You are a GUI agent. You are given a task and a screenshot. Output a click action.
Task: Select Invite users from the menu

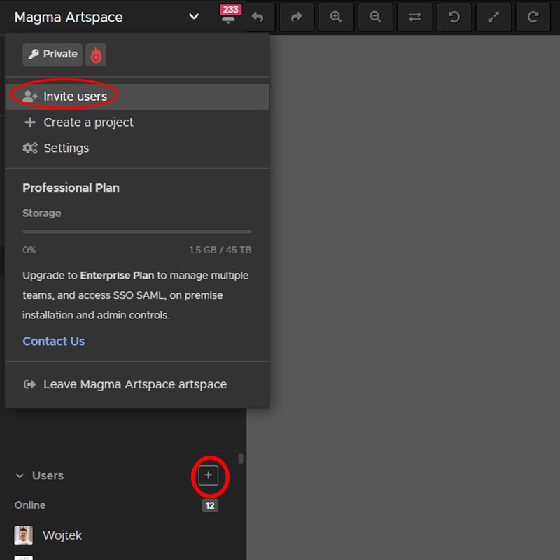click(75, 97)
